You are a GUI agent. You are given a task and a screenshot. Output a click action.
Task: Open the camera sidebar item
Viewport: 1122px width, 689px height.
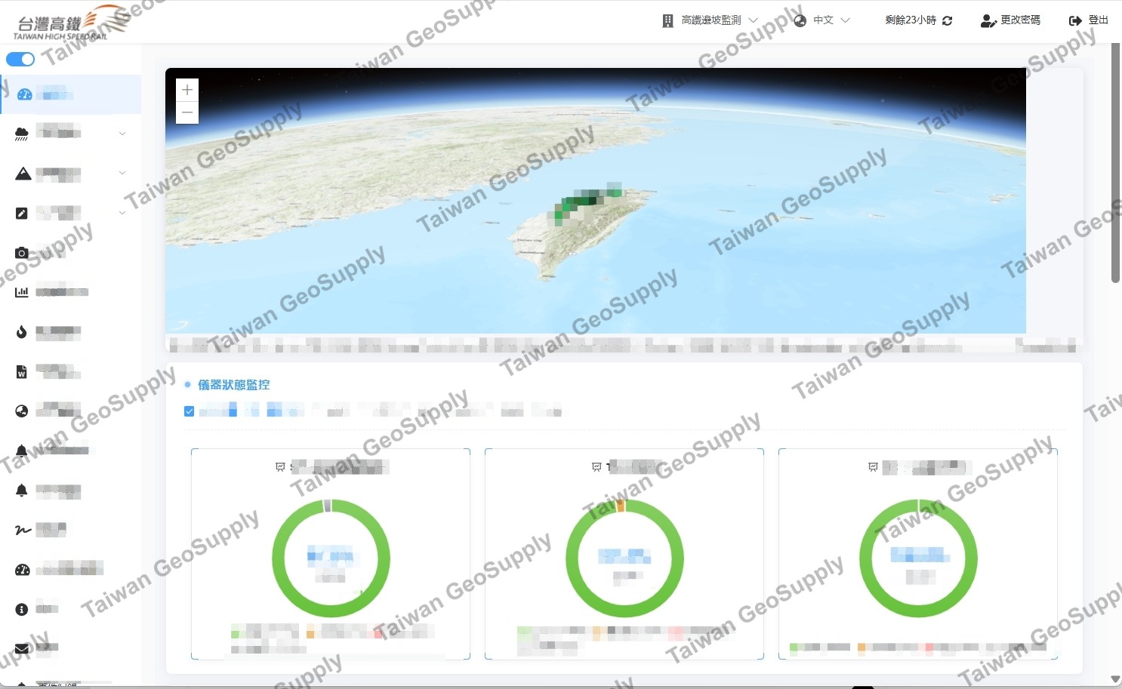(70, 253)
